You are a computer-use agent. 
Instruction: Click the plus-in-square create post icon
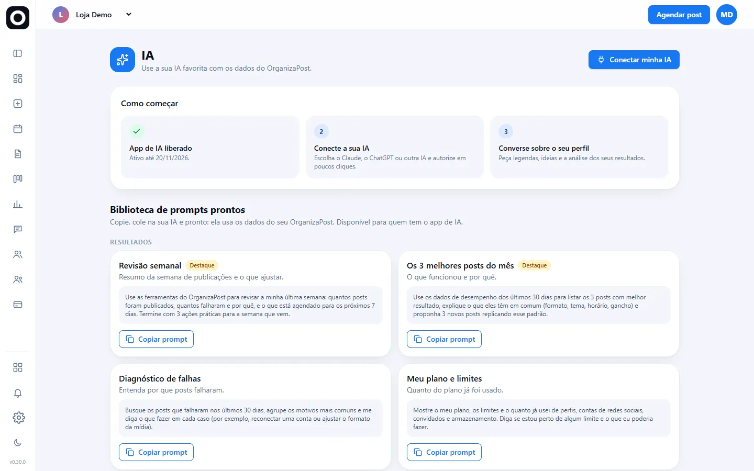(18, 104)
